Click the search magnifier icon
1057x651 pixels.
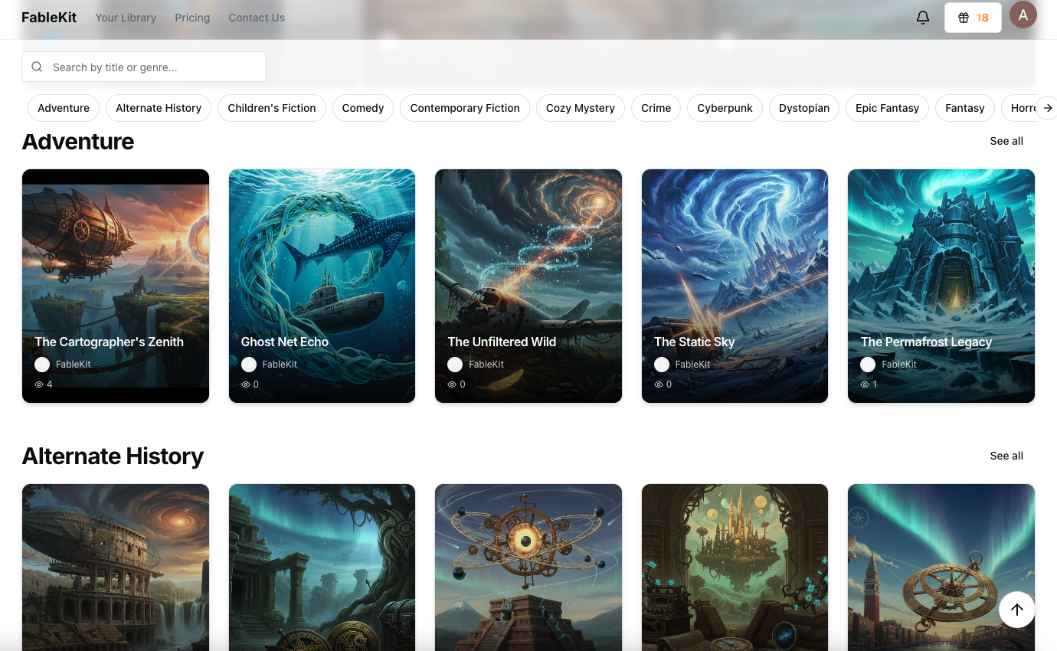[x=37, y=67]
